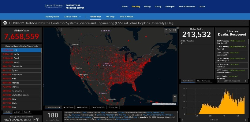Open the About menu item

[x=202, y=7]
